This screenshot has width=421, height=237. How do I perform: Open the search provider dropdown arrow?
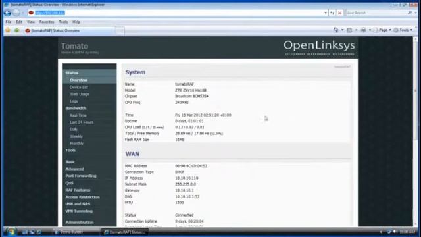tap(415, 13)
